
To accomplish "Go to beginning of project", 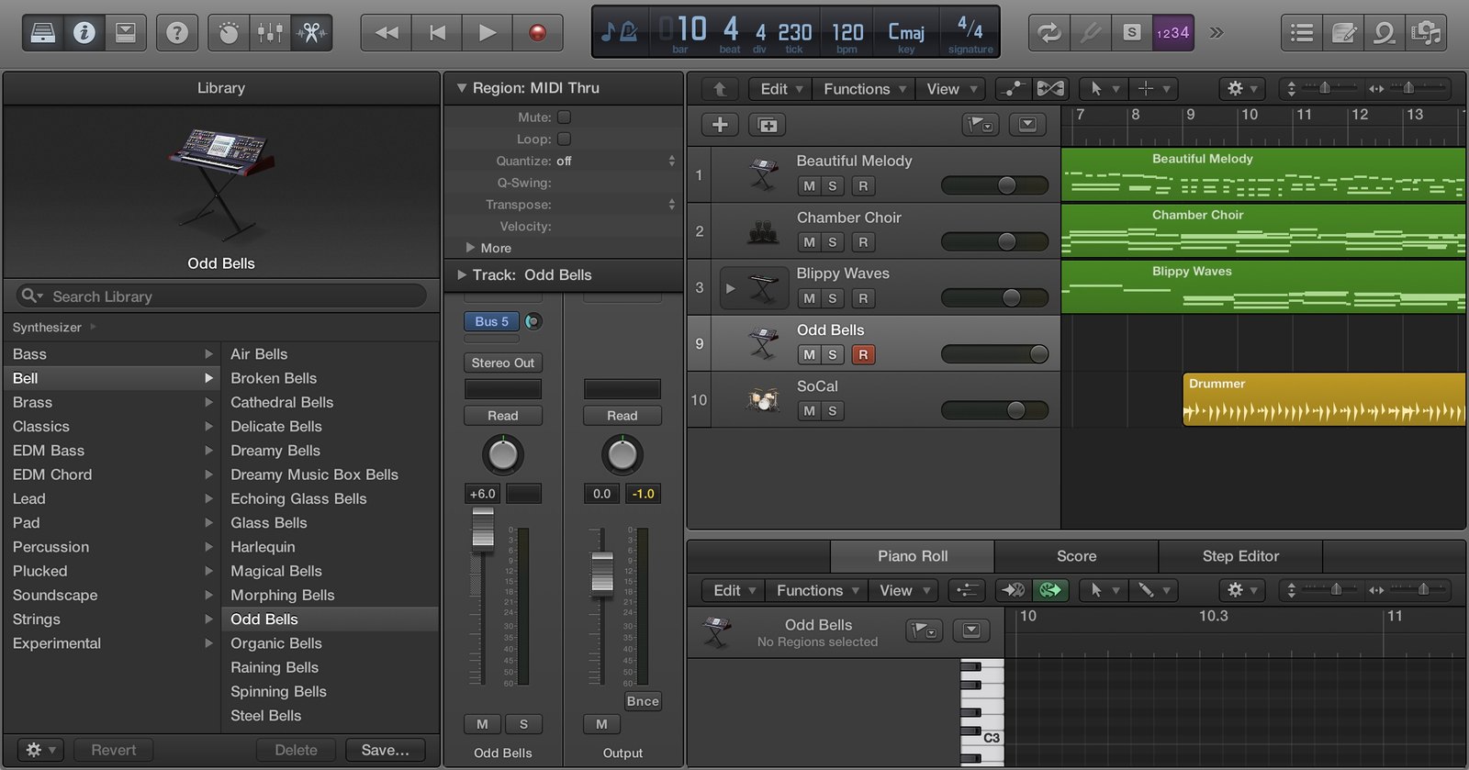I will pyautogui.click(x=437, y=33).
